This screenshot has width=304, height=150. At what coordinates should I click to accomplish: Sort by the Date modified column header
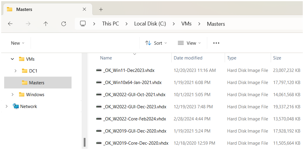pos(188,58)
